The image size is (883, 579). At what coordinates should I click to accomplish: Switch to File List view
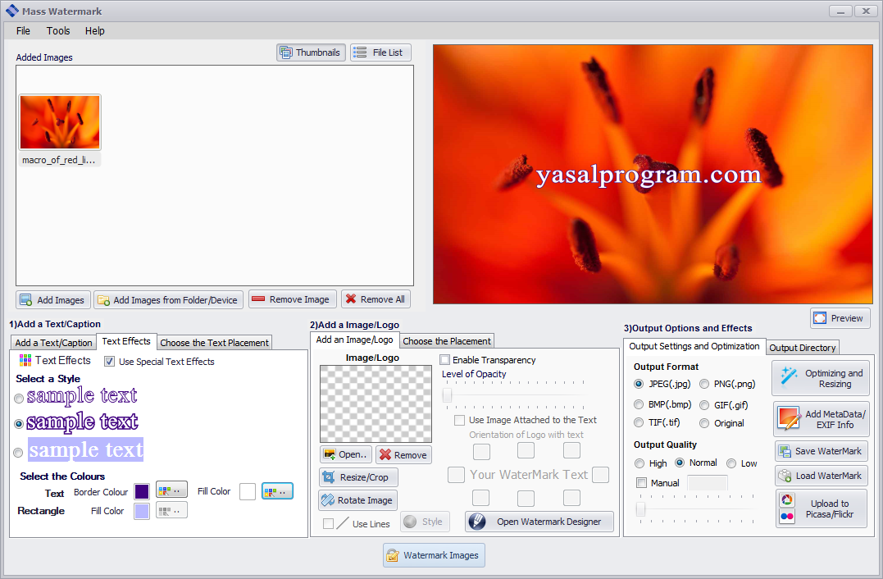380,52
